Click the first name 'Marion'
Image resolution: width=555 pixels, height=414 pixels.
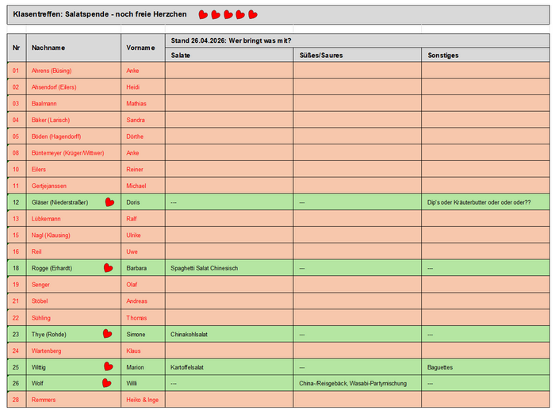136,367
